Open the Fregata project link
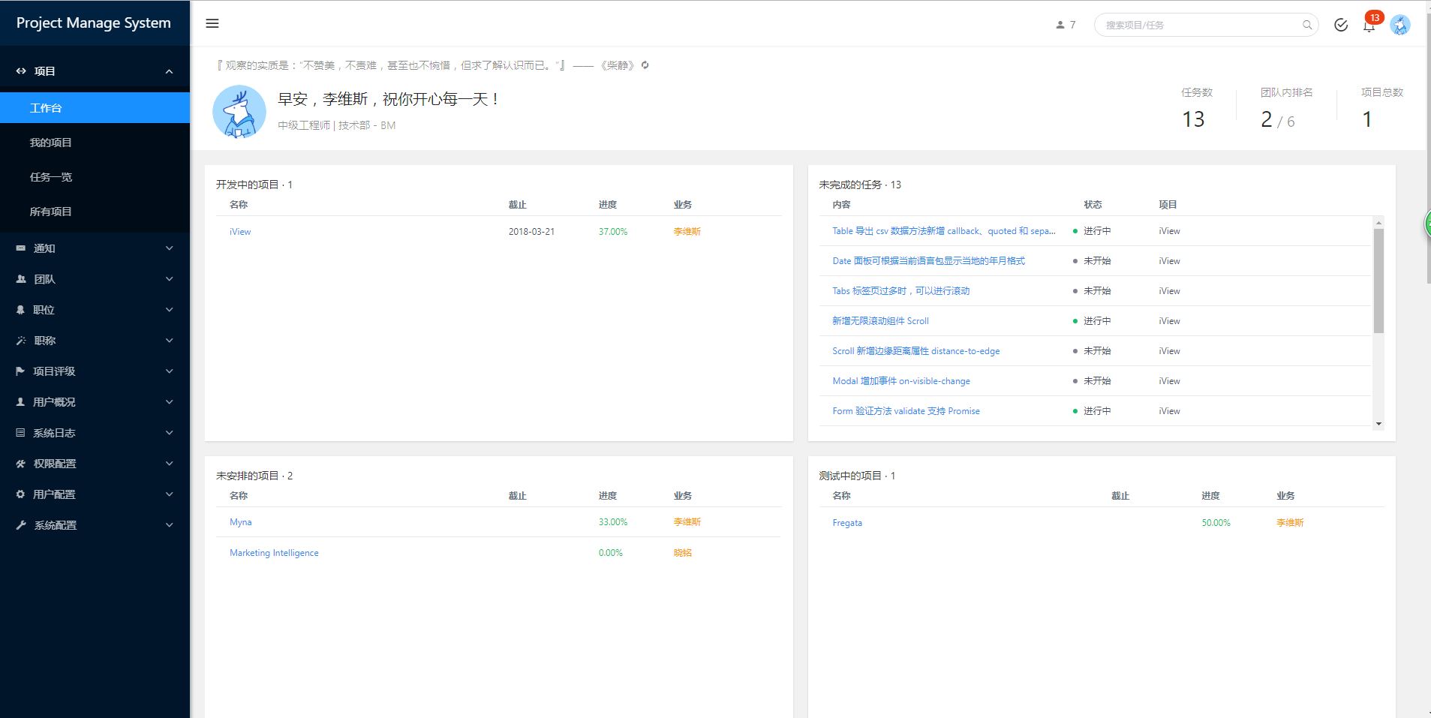 847,523
